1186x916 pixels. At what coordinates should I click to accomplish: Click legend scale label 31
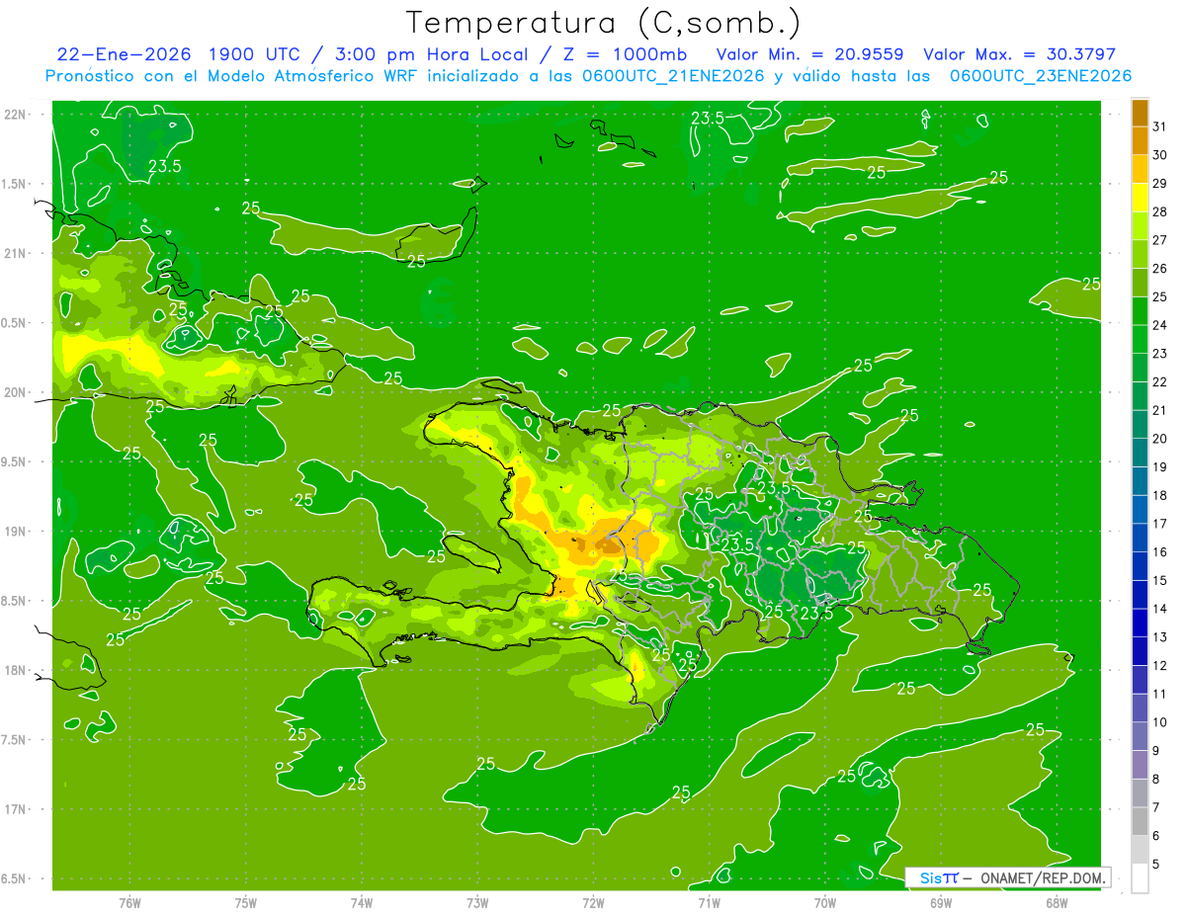1160,126
